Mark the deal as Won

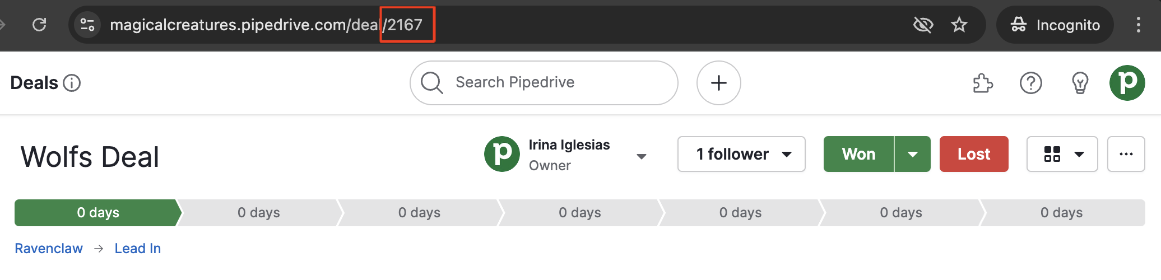point(858,154)
